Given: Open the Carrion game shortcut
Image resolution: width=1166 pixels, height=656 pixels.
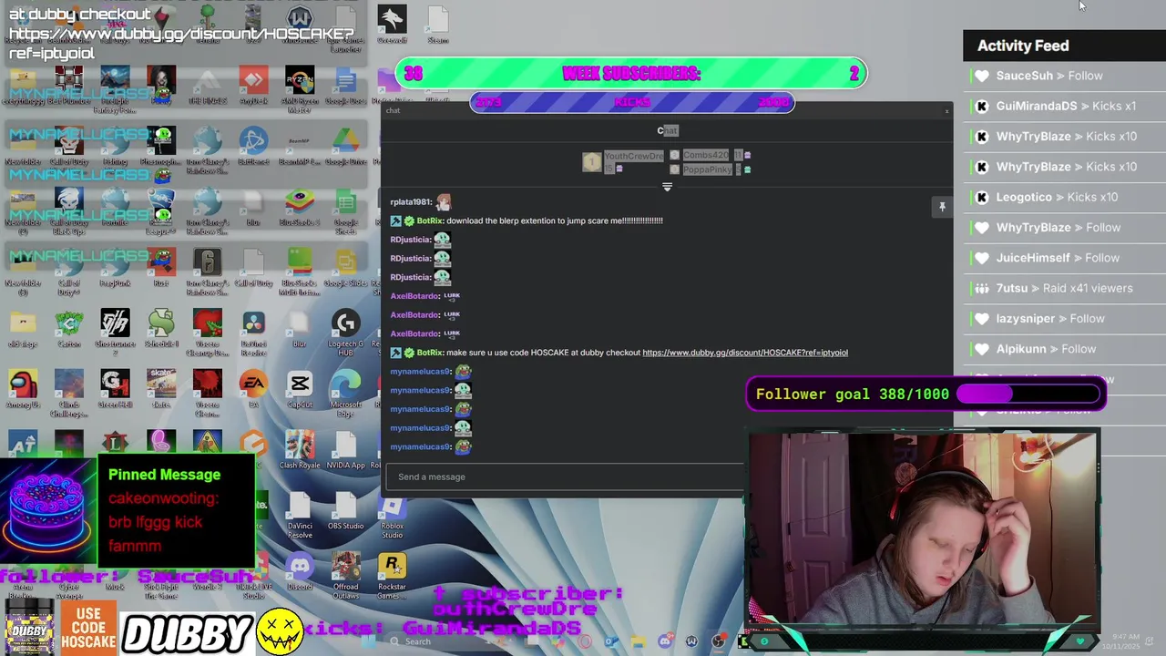Looking at the screenshot, I should (x=69, y=329).
